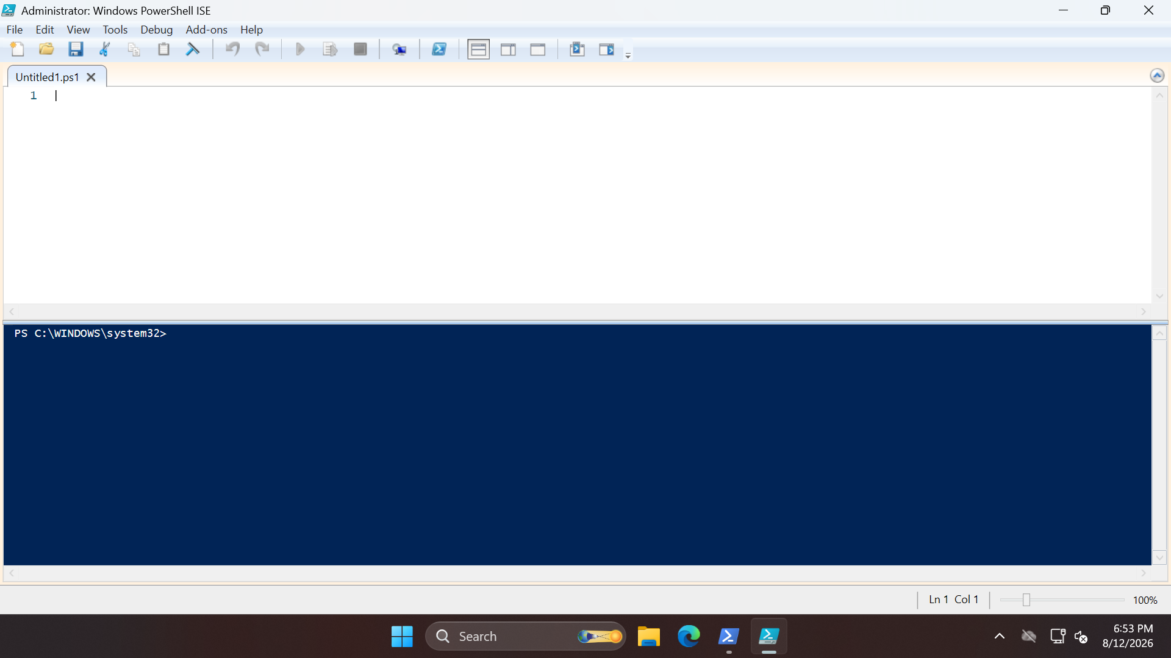Show script pane on top layout
1171x658 pixels.
479,49
